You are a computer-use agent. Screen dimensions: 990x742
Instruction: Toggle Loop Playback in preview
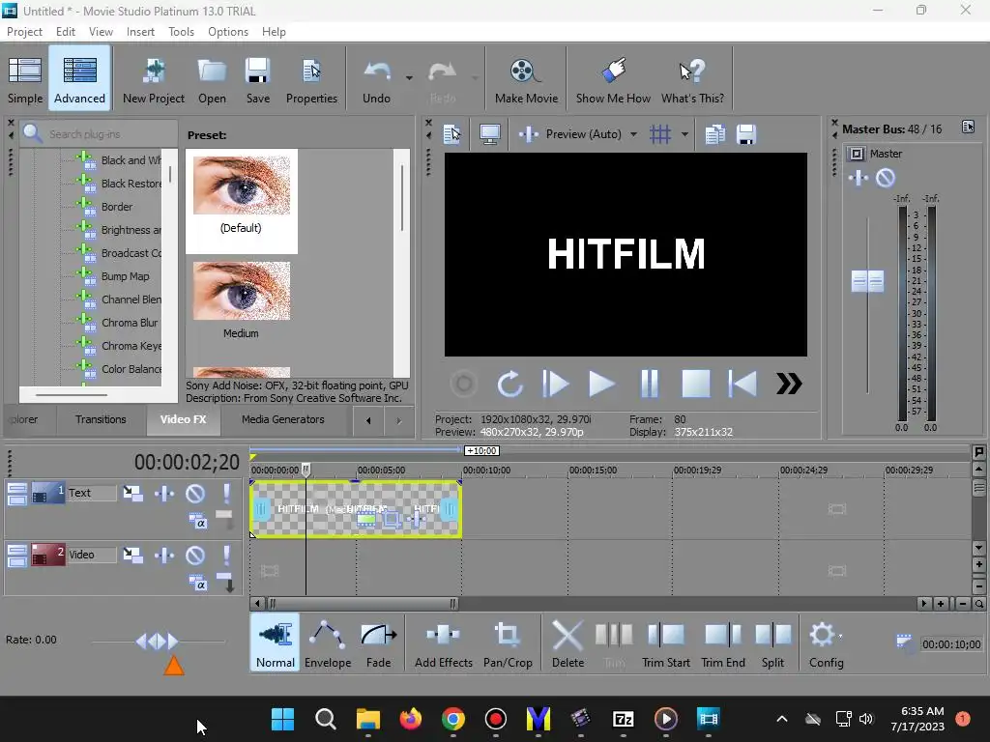click(x=510, y=384)
